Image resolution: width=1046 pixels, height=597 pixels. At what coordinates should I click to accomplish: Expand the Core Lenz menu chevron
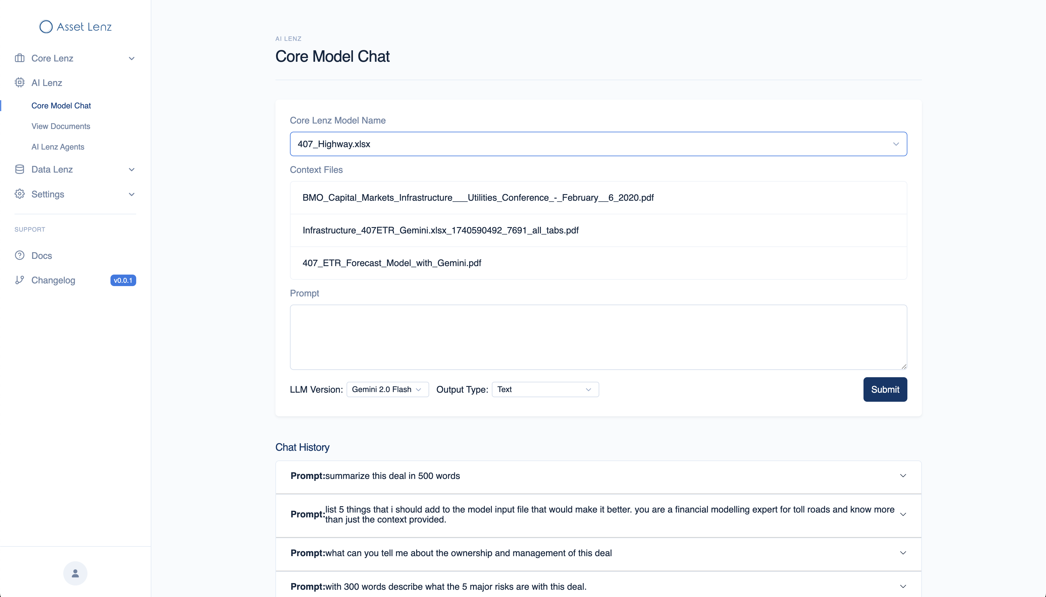click(x=132, y=58)
